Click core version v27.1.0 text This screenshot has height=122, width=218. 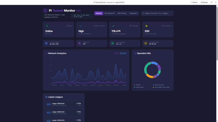pyautogui.click(x=119, y=44)
